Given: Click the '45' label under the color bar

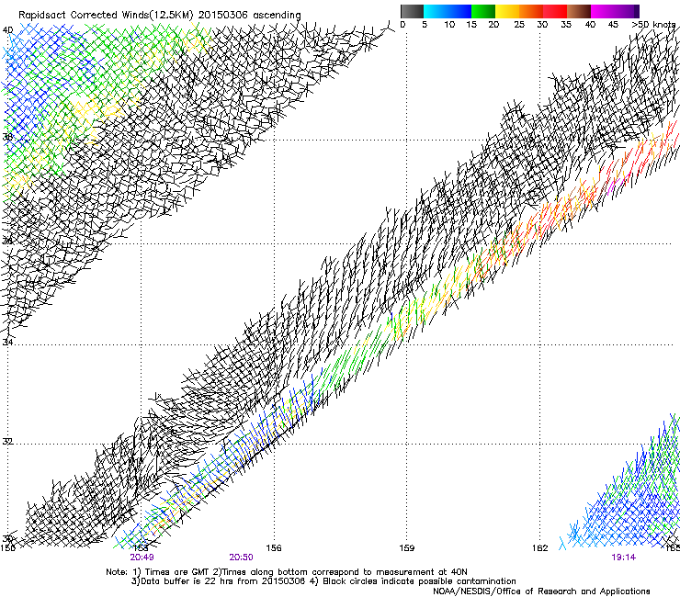Looking at the screenshot, I should (x=613, y=24).
